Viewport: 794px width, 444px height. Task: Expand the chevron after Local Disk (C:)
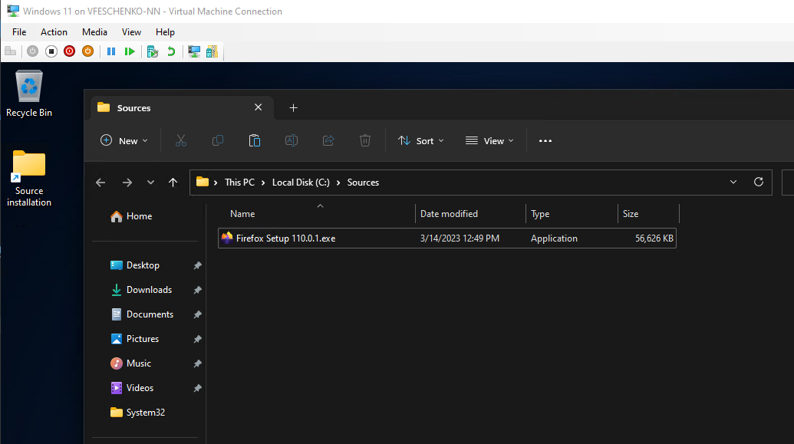click(x=338, y=183)
